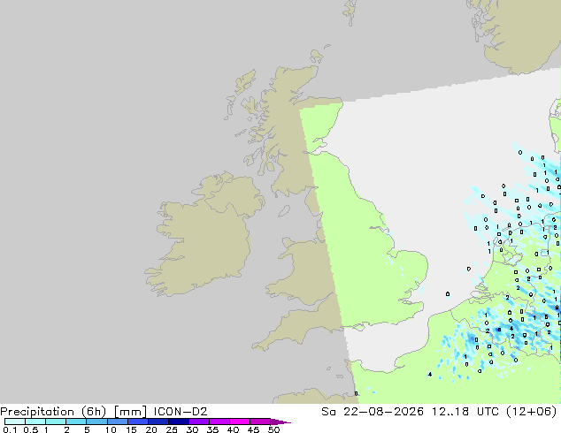
Task: Click the Isle of Man outline
Action: click(x=284, y=211)
